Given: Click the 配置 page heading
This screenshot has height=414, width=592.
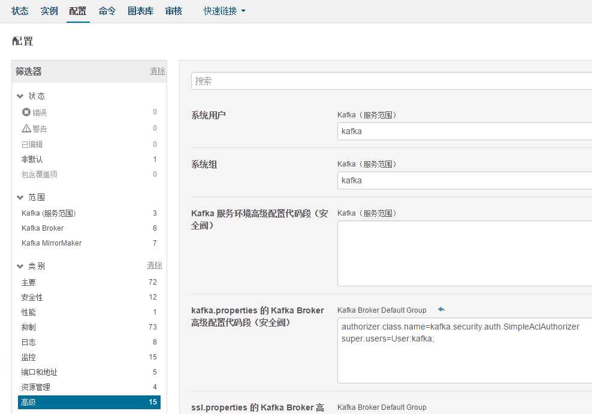Looking at the screenshot, I should [23, 41].
